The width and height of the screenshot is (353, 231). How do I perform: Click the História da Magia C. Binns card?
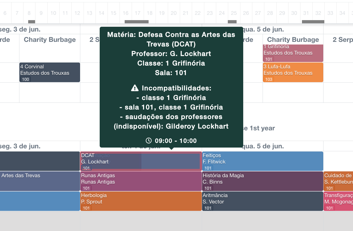click(262, 181)
